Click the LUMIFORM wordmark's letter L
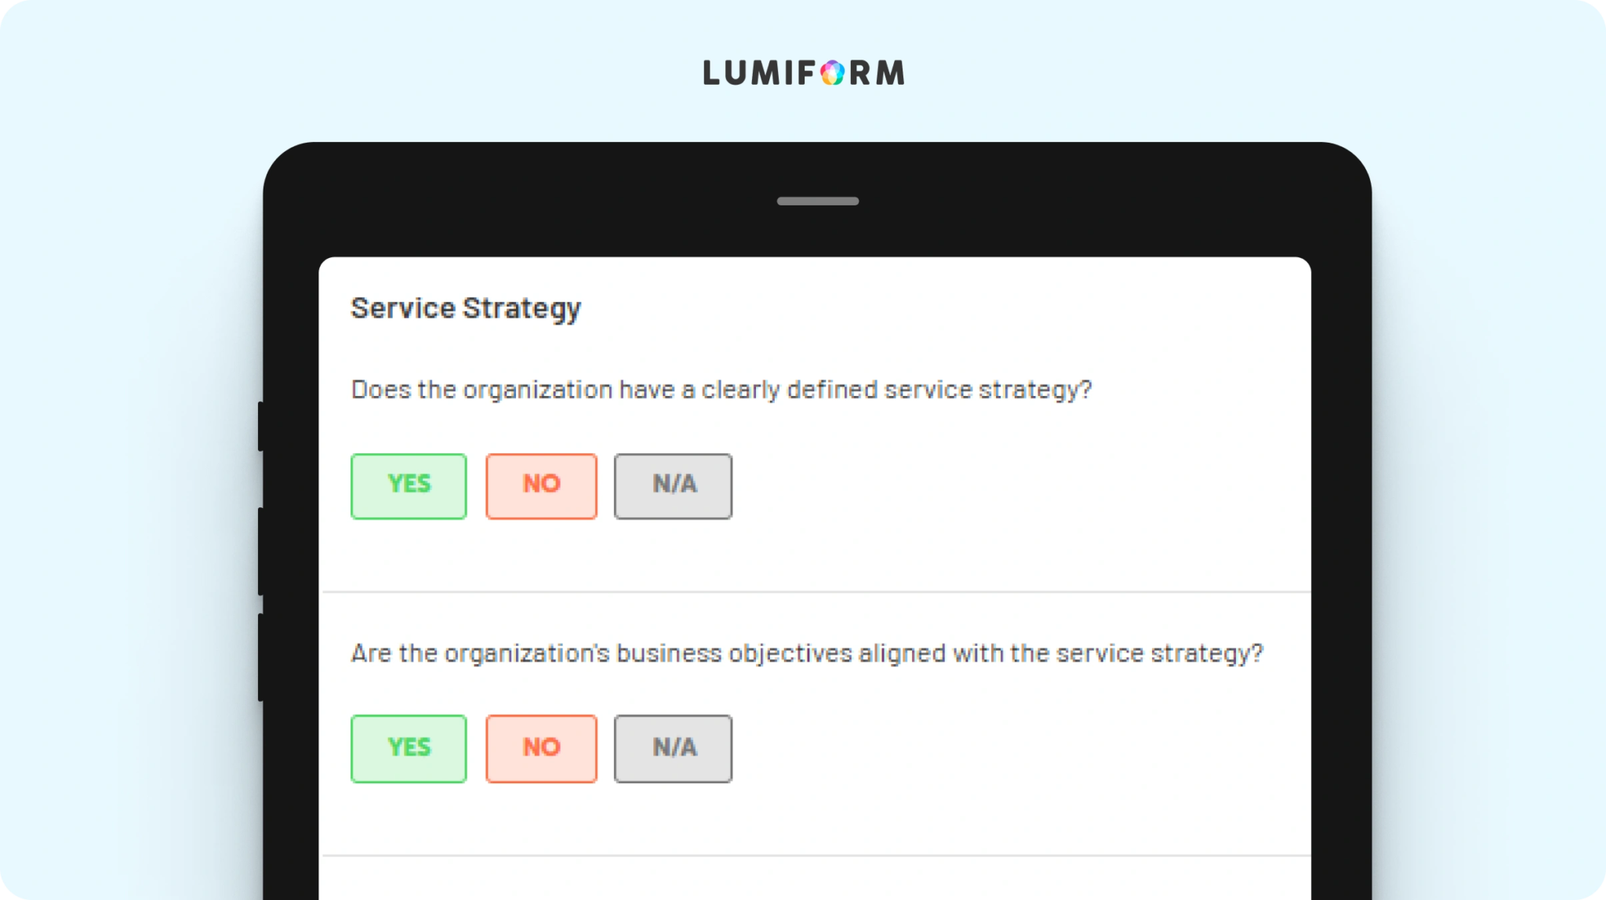The height and width of the screenshot is (900, 1606). pyautogui.click(x=710, y=73)
